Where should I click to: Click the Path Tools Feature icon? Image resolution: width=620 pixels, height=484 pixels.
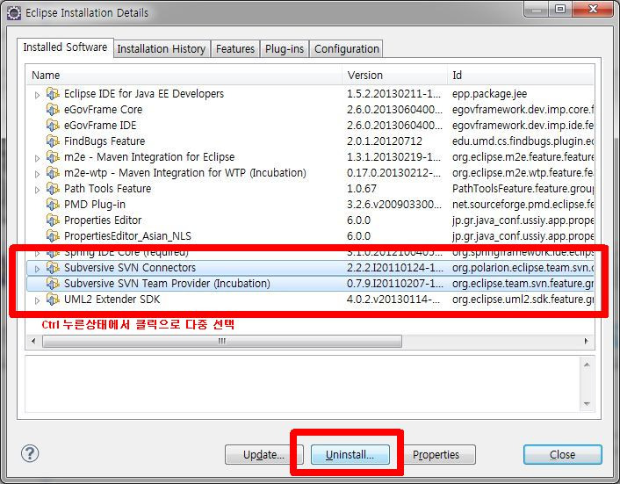(x=53, y=189)
